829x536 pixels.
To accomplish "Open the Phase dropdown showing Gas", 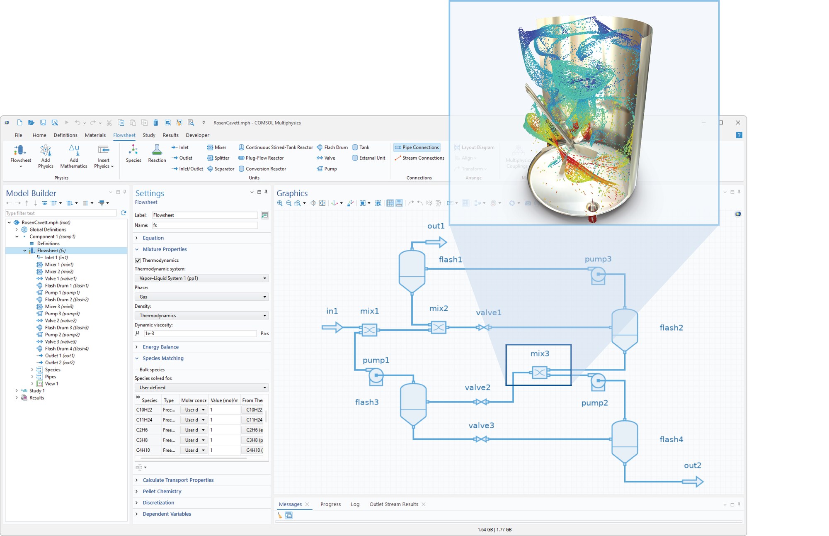I will 201,297.
